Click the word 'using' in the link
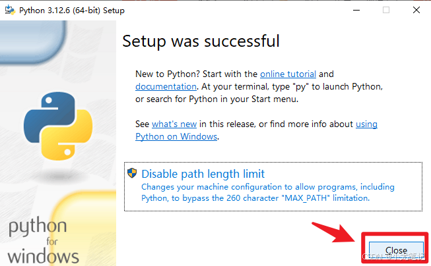Screen dimensions: 431x266 [x=366, y=124]
